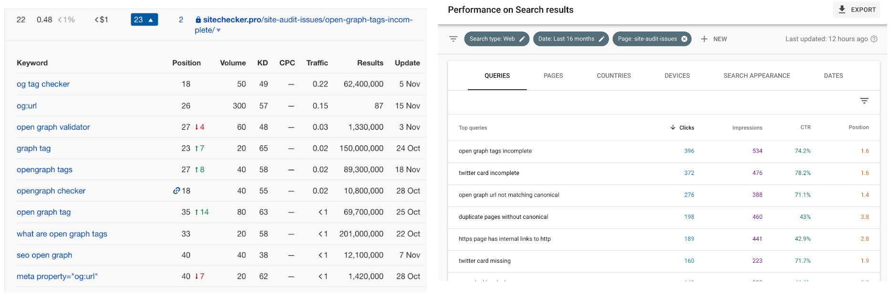
Task: Export the search performance data
Action: pos(857,10)
